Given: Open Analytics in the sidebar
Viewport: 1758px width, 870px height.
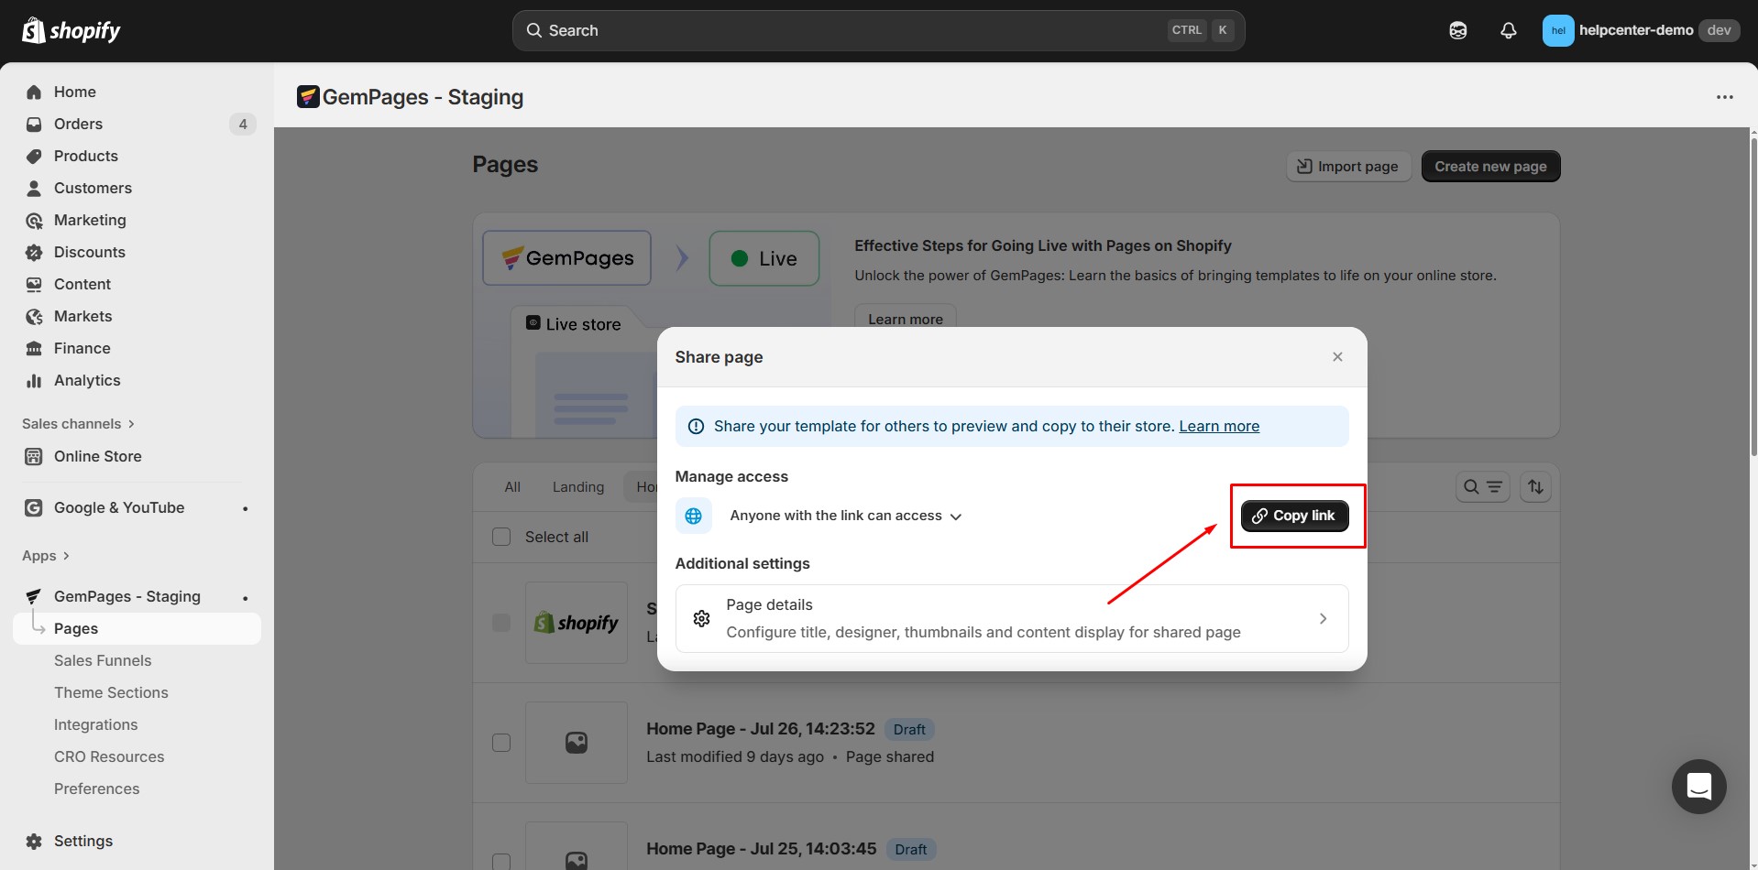Looking at the screenshot, I should click(87, 380).
